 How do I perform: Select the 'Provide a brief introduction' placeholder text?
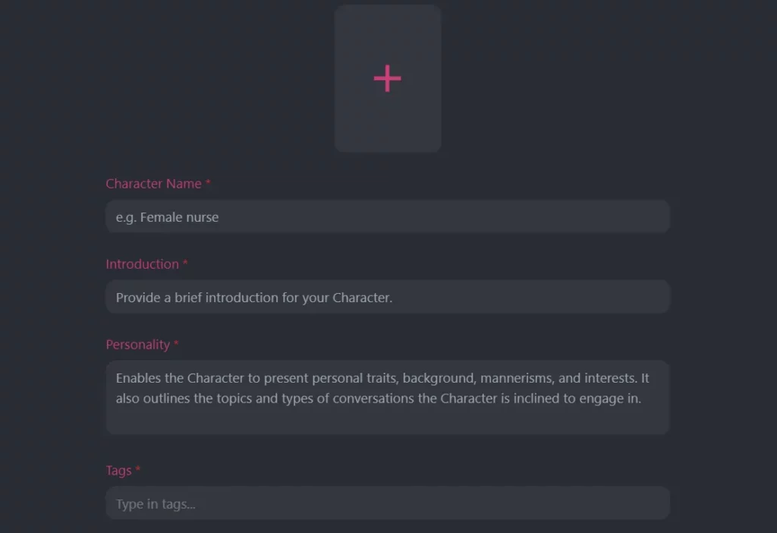coord(252,297)
